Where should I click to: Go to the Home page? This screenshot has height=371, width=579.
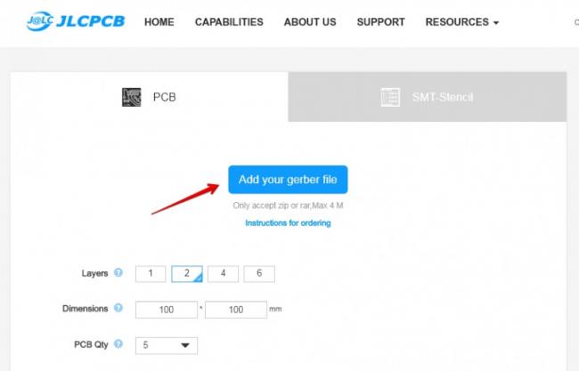pos(159,22)
